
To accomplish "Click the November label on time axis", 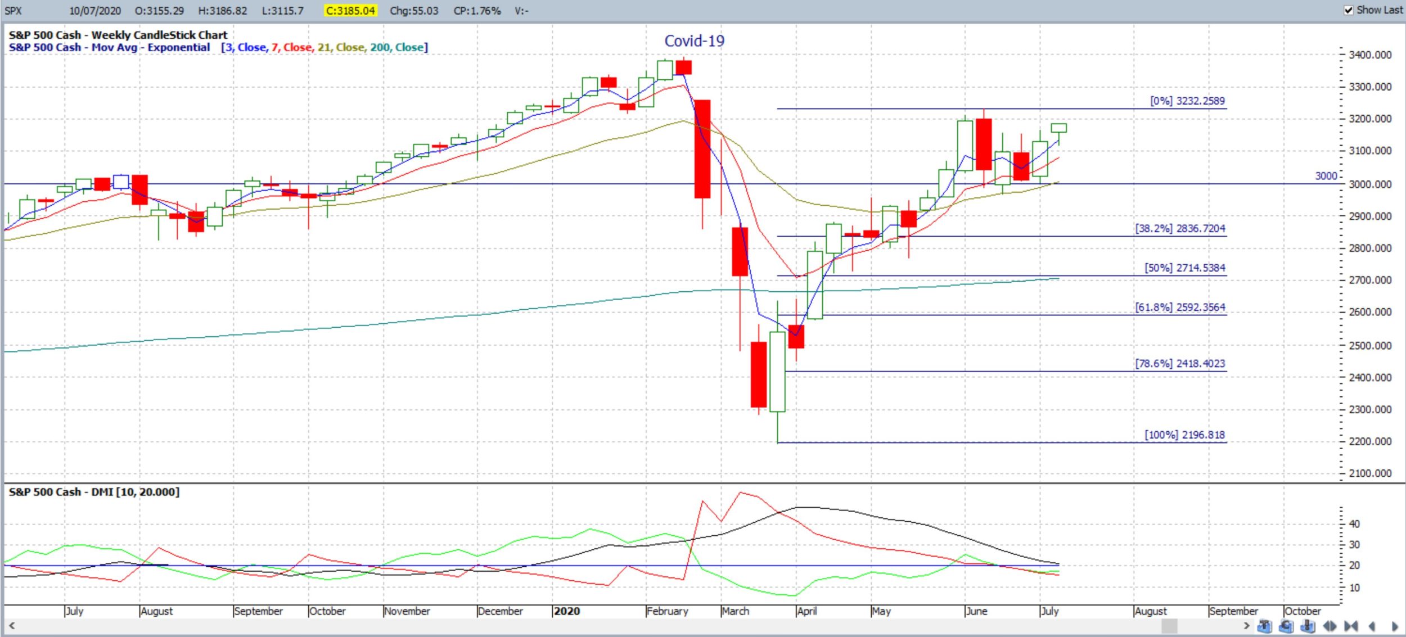I will point(407,611).
